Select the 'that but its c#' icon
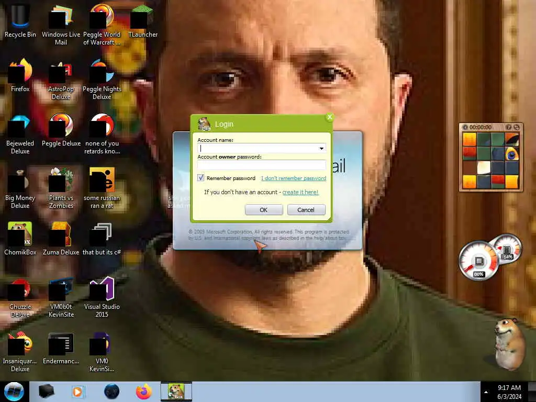 [102, 239]
